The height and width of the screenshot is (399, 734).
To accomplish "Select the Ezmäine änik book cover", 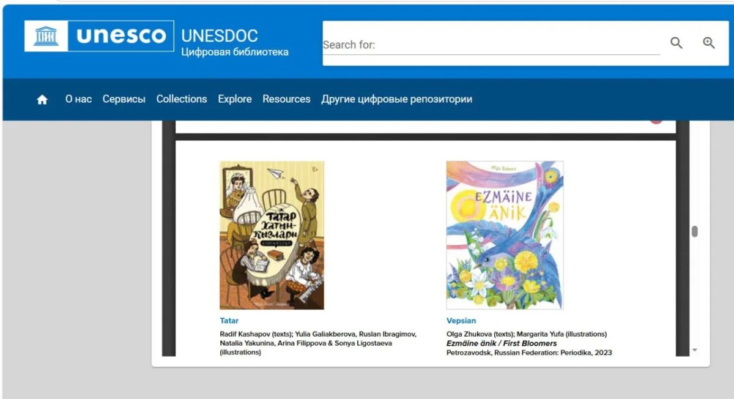I will coord(505,235).
